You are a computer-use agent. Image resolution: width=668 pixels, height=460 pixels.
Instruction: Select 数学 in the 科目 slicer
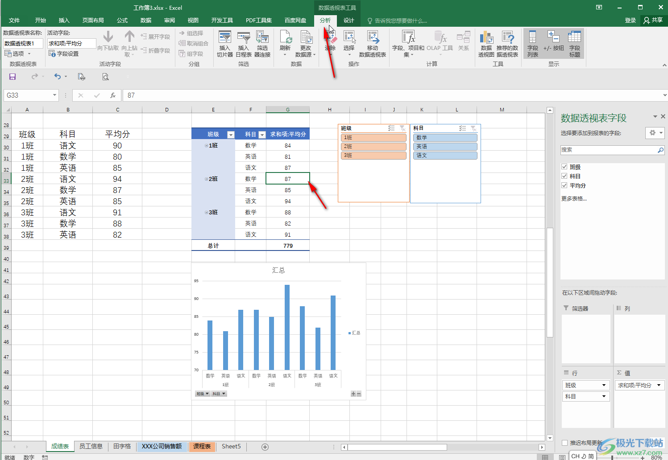pyautogui.click(x=445, y=138)
